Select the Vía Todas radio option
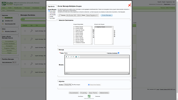The image size is (178, 100). (x=49, y=18)
